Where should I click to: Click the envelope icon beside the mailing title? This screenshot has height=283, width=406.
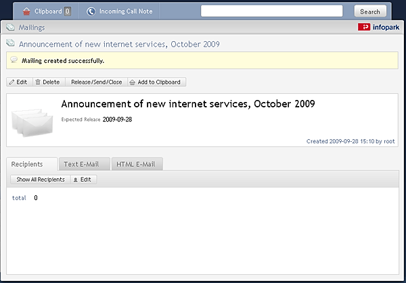10,43
